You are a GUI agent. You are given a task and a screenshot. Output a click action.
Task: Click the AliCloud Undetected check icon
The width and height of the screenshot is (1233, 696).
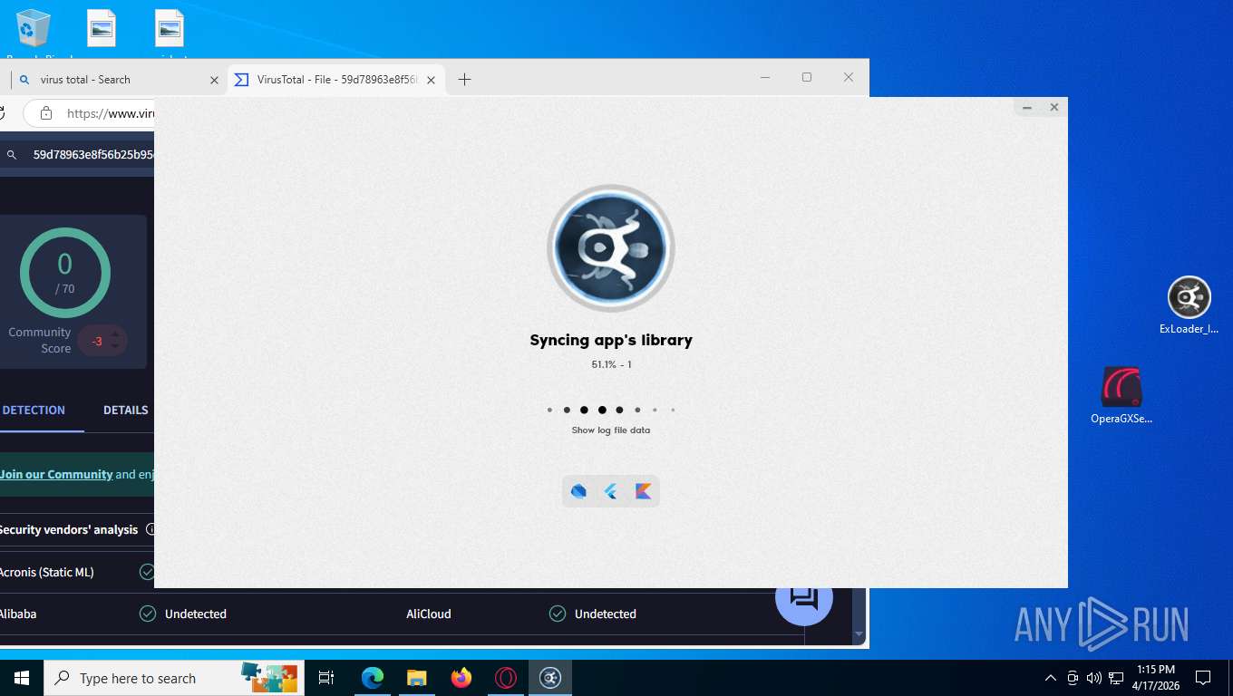click(x=558, y=614)
